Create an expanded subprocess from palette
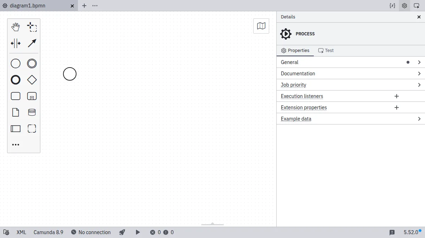 tap(32, 96)
